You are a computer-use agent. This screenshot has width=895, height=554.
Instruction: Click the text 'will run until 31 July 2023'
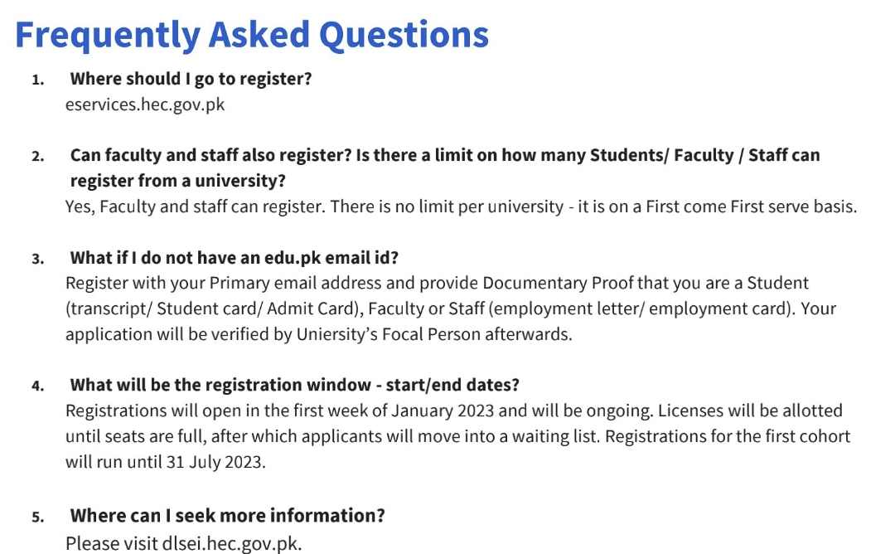166,461
